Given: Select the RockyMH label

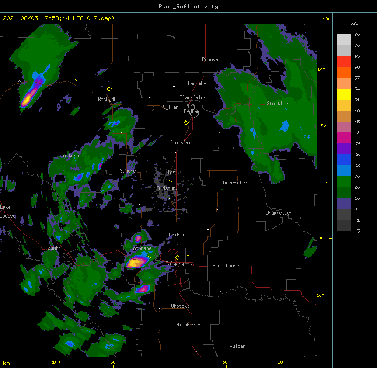Looking at the screenshot, I should pos(107,99).
